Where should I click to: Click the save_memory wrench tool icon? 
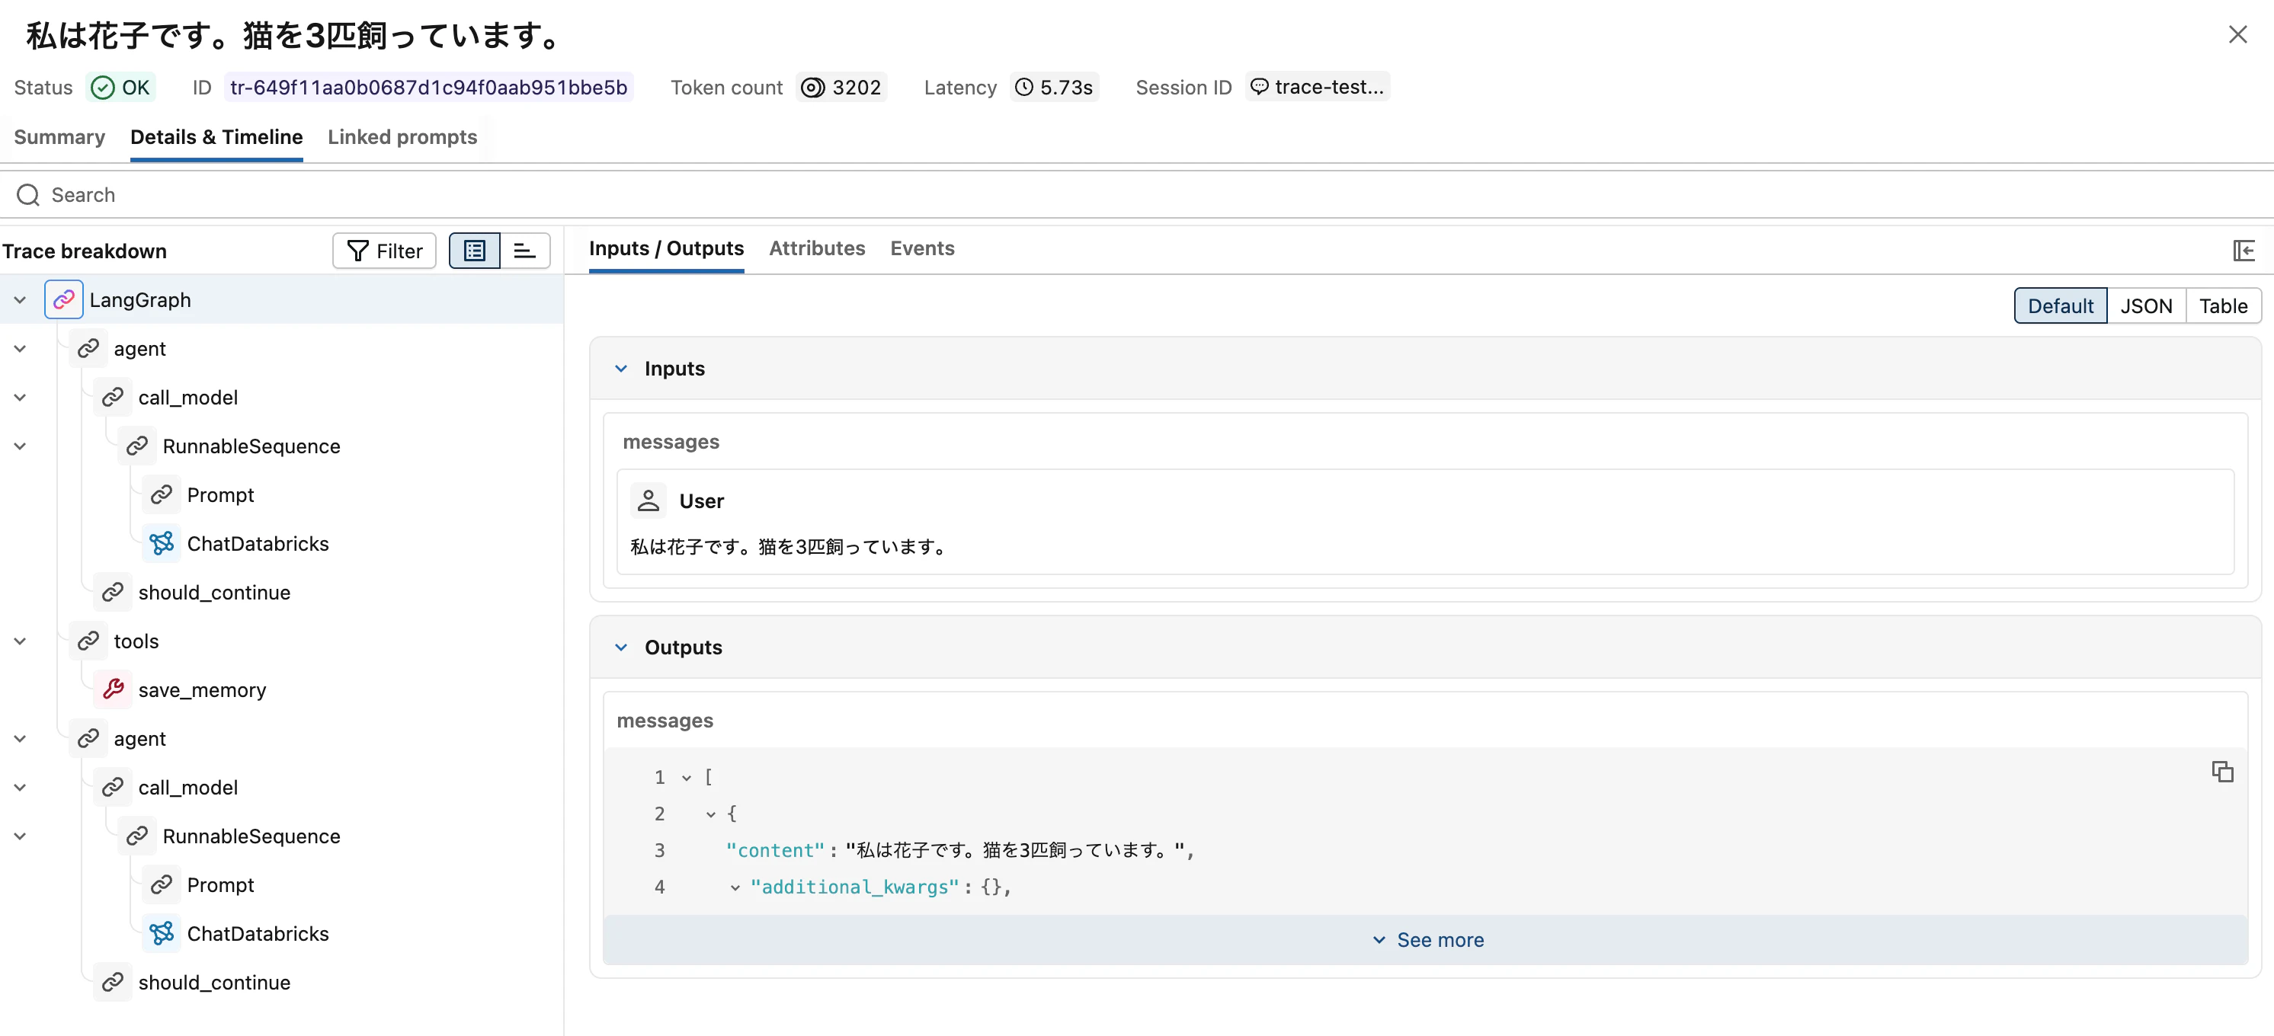pyautogui.click(x=113, y=690)
